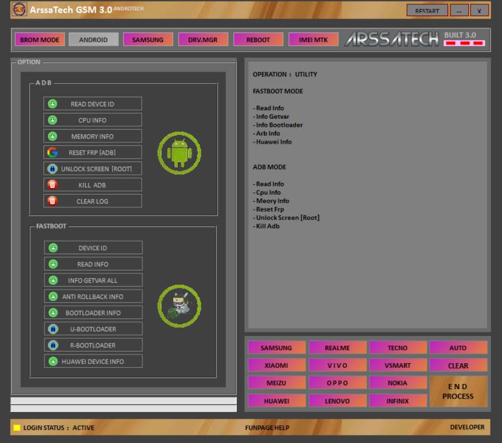
Task: Click the lock icon beside Unlock Screen
Action: click(53, 169)
